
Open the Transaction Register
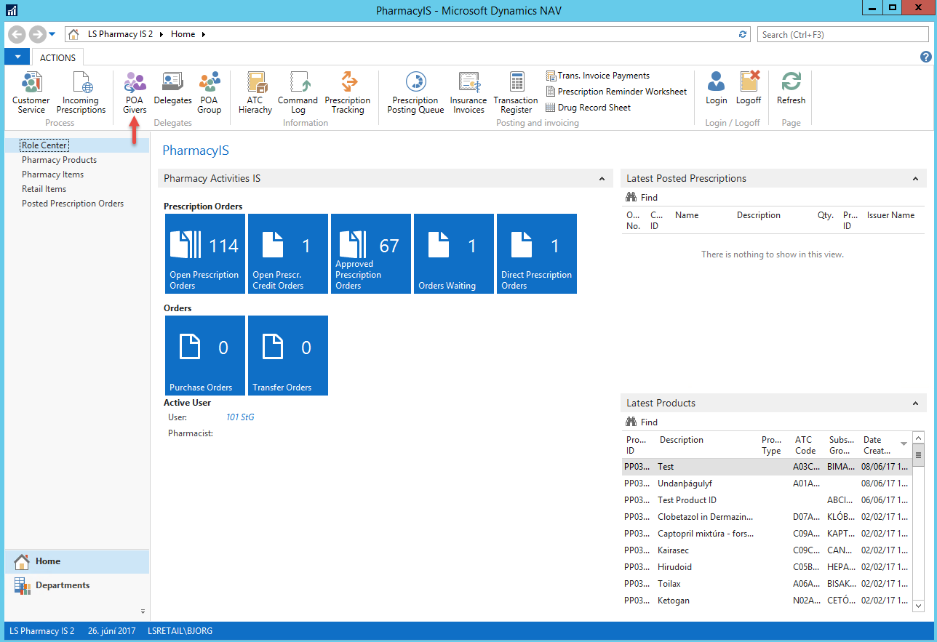pyautogui.click(x=516, y=93)
